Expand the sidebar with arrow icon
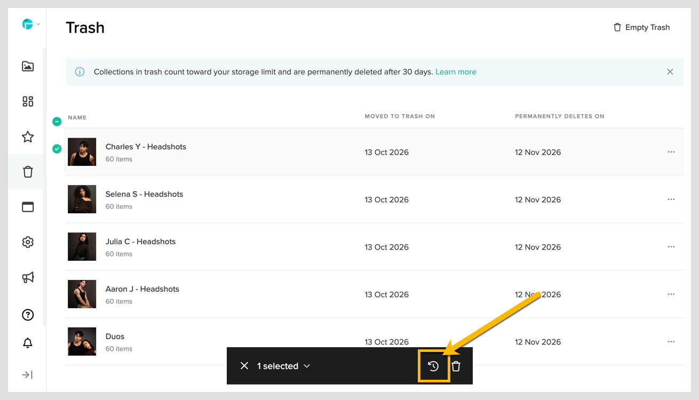Image resolution: width=699 pixels, height=400 pixels. (28, 375)
